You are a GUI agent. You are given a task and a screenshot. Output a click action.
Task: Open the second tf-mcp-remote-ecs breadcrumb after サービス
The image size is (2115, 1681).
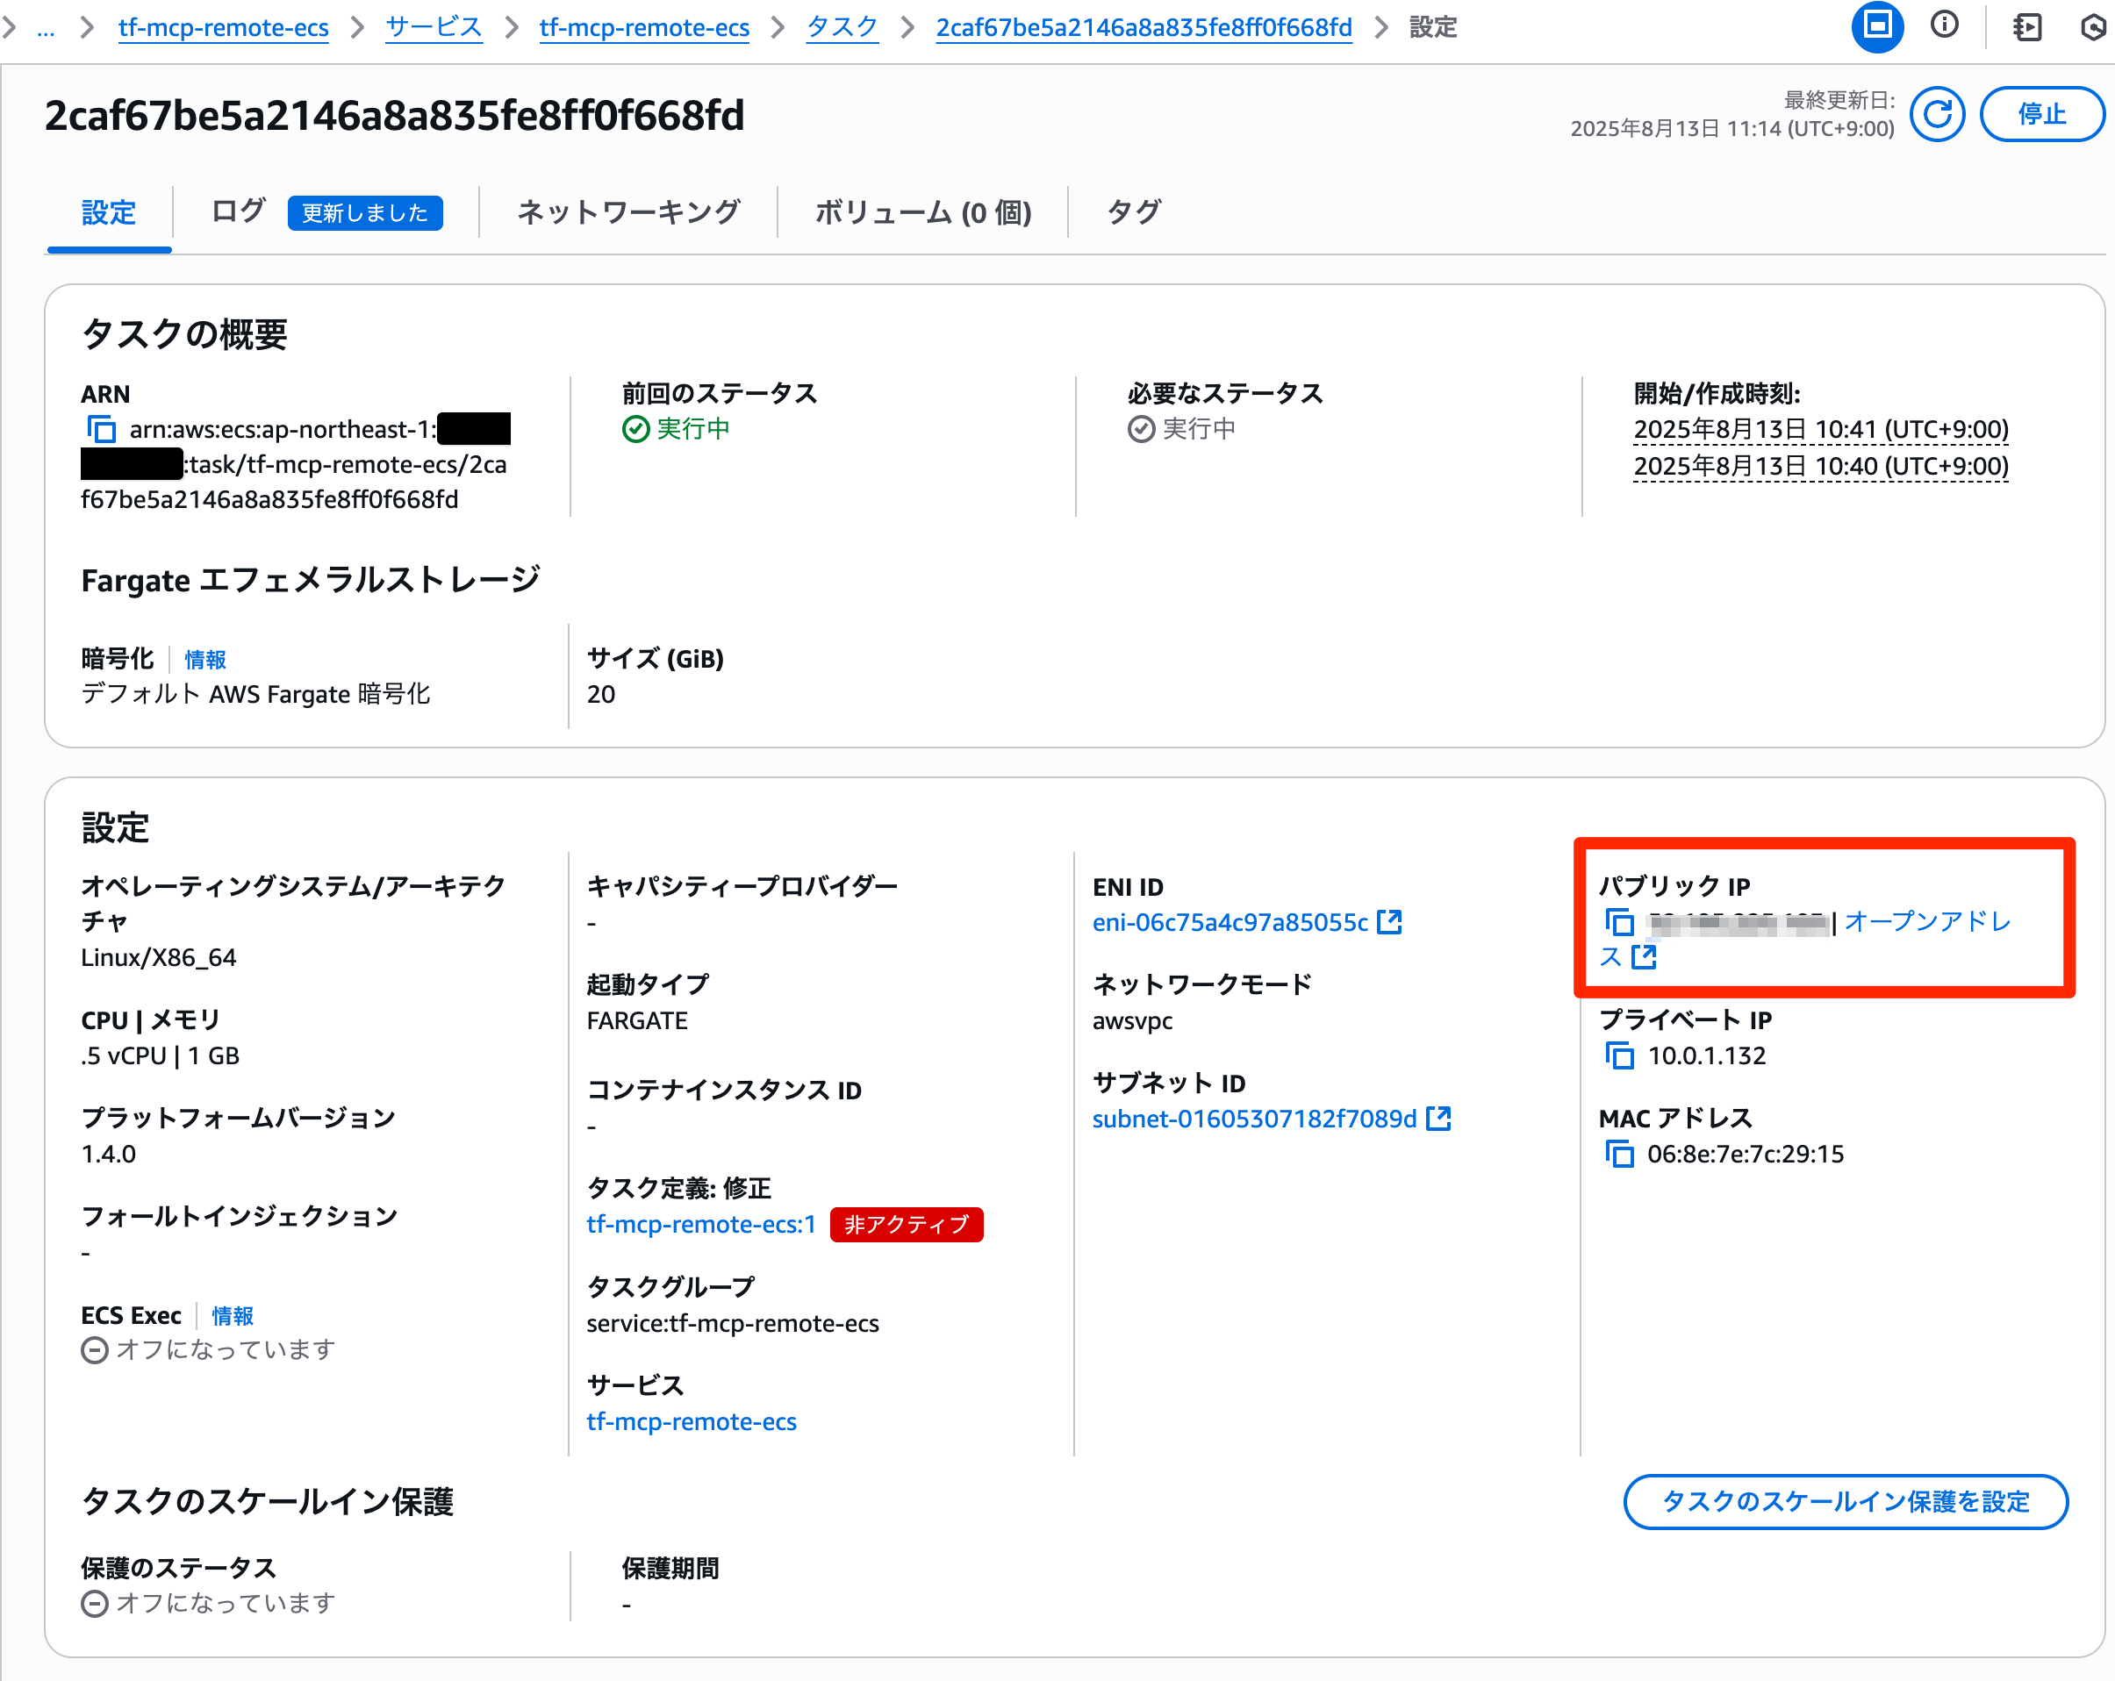point(644,27)
